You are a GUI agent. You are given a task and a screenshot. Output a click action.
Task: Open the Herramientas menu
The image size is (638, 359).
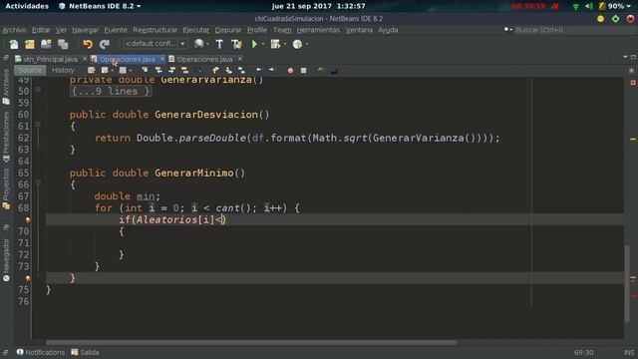coord(318,30)
